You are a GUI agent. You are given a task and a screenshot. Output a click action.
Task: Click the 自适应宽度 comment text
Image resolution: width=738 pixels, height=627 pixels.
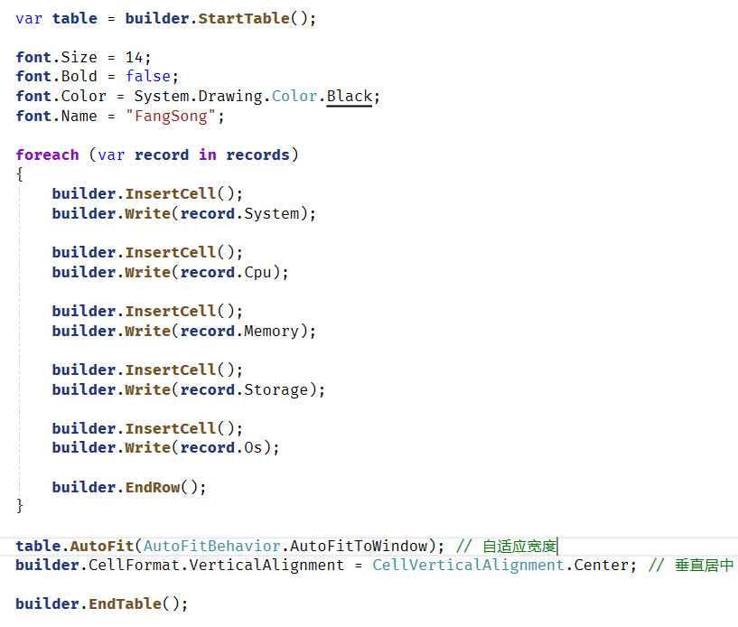(519, 546)
